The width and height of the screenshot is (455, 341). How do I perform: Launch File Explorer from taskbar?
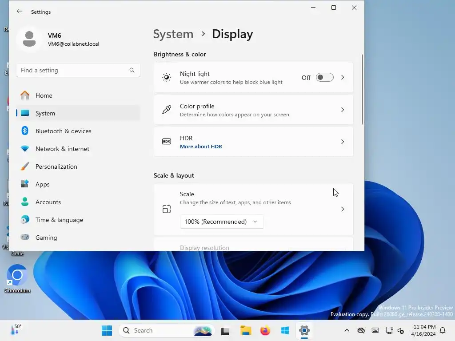click(x=246, y=330)
